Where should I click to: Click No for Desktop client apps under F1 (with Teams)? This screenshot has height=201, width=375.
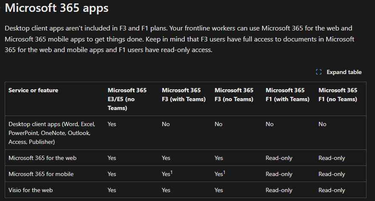(x=270, y=124)
